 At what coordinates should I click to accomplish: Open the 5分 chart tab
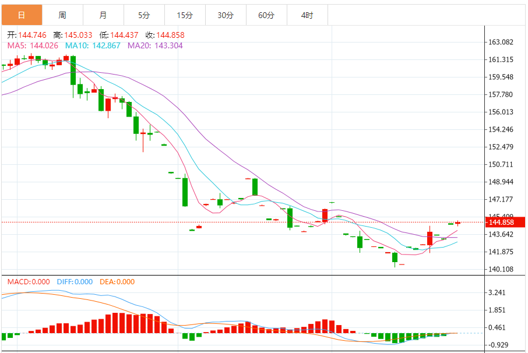click(x=144, y=15)
